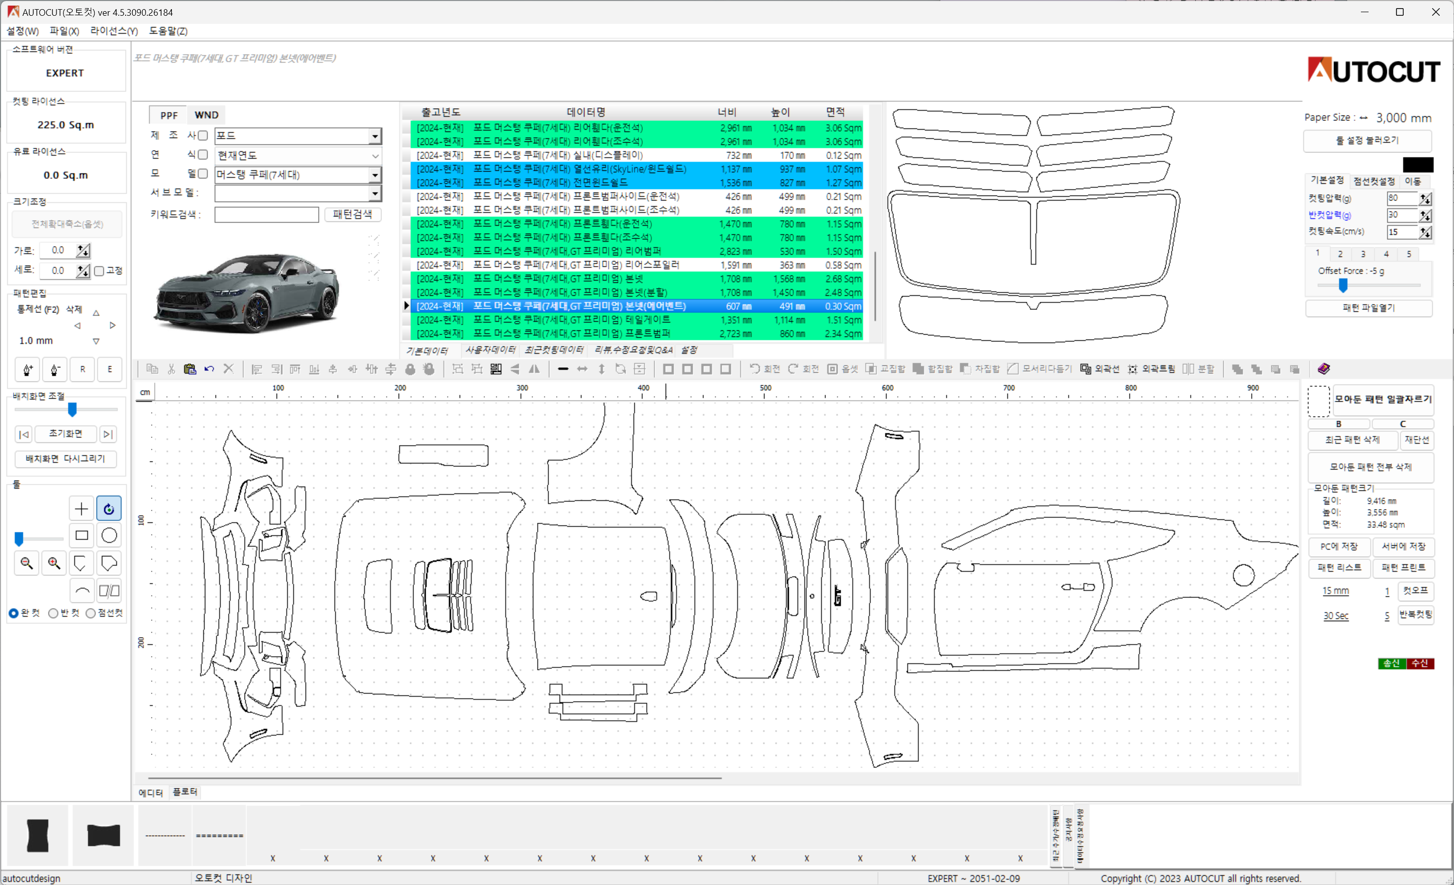Viewport: 1454px width, 885px height.
Task: Click the black color swatch
Action: (x=1418, y=165)
